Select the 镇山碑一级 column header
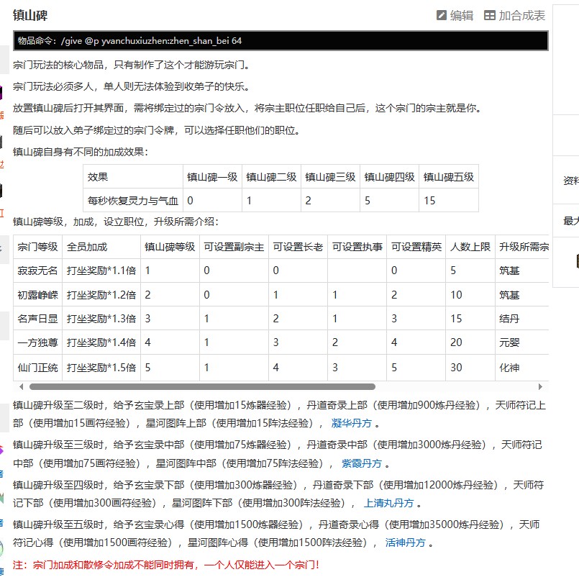 point(212,177)
